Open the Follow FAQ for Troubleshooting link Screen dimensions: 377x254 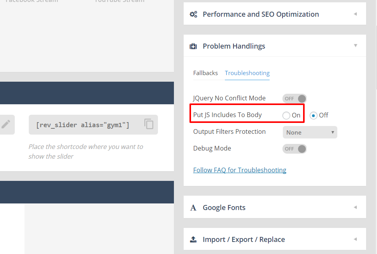tap(240, 170)
